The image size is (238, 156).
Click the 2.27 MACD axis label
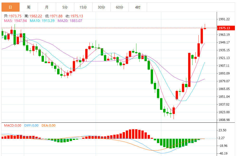pos(221,138)
